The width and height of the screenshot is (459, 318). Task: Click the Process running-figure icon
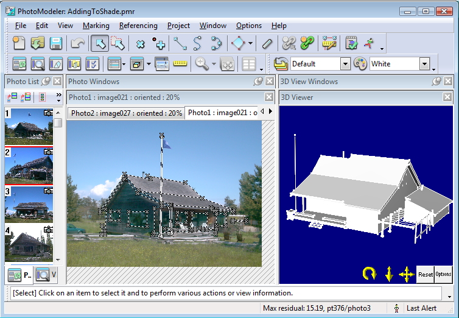click(369, 43)
